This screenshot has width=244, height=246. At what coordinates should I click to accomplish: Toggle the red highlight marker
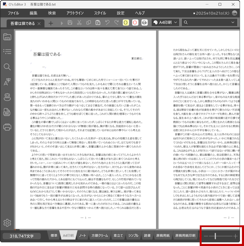135,23
